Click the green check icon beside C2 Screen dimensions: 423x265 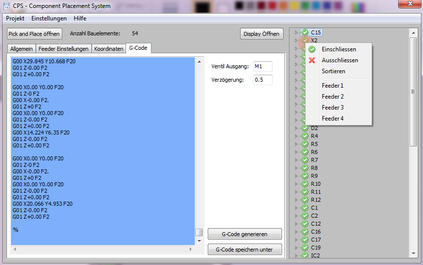[305, 216]
